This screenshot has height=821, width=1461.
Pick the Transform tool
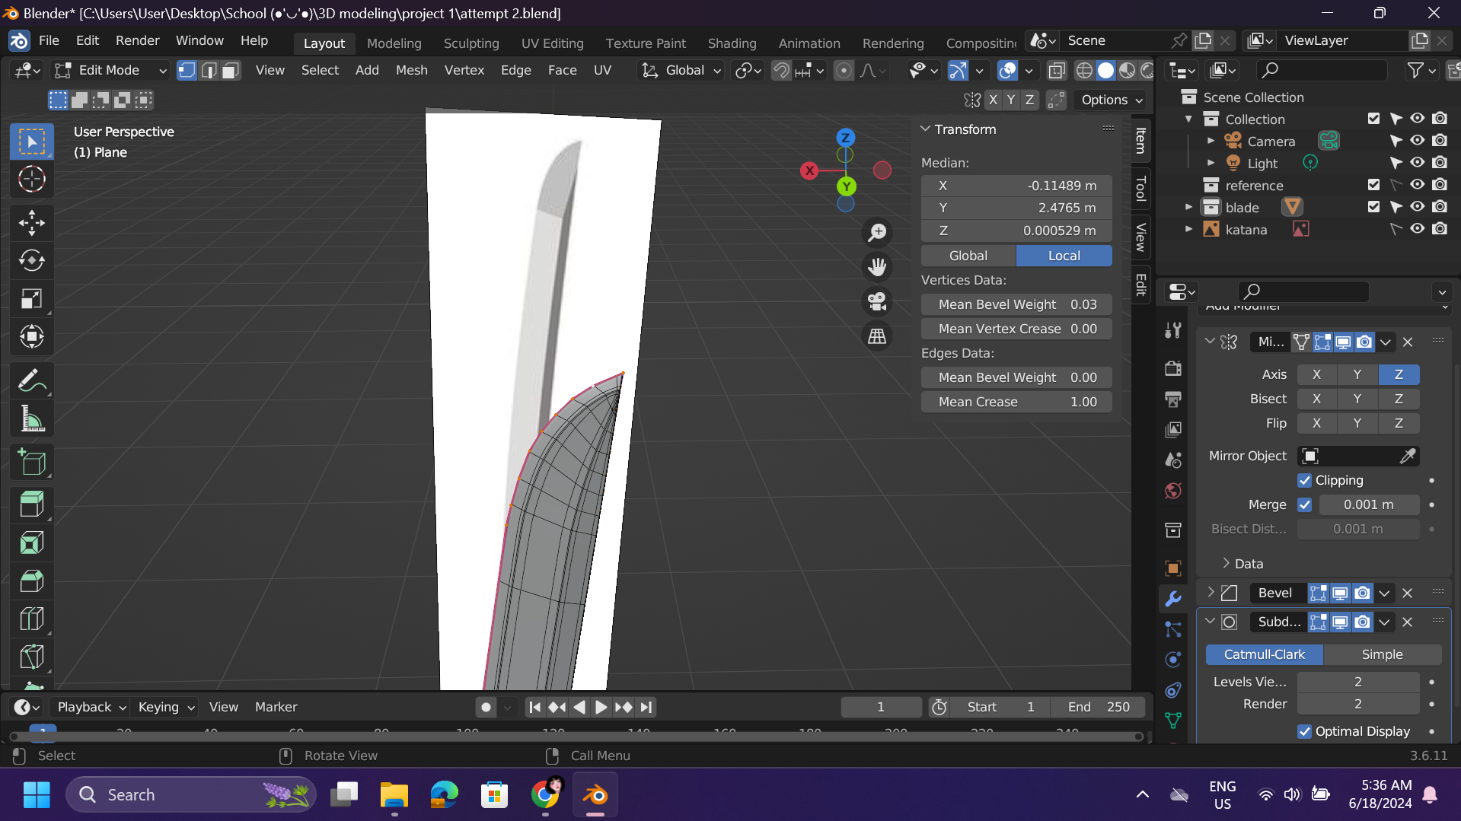(31, 336)
